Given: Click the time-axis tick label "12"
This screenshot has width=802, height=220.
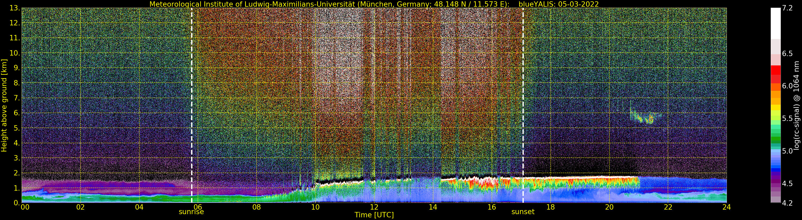Looking at the screenshot, I should pos(374,207).
